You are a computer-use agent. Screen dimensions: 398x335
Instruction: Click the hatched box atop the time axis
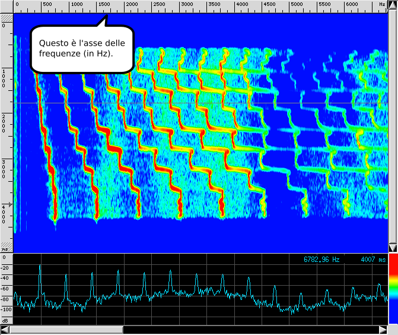tap(6, 17)
